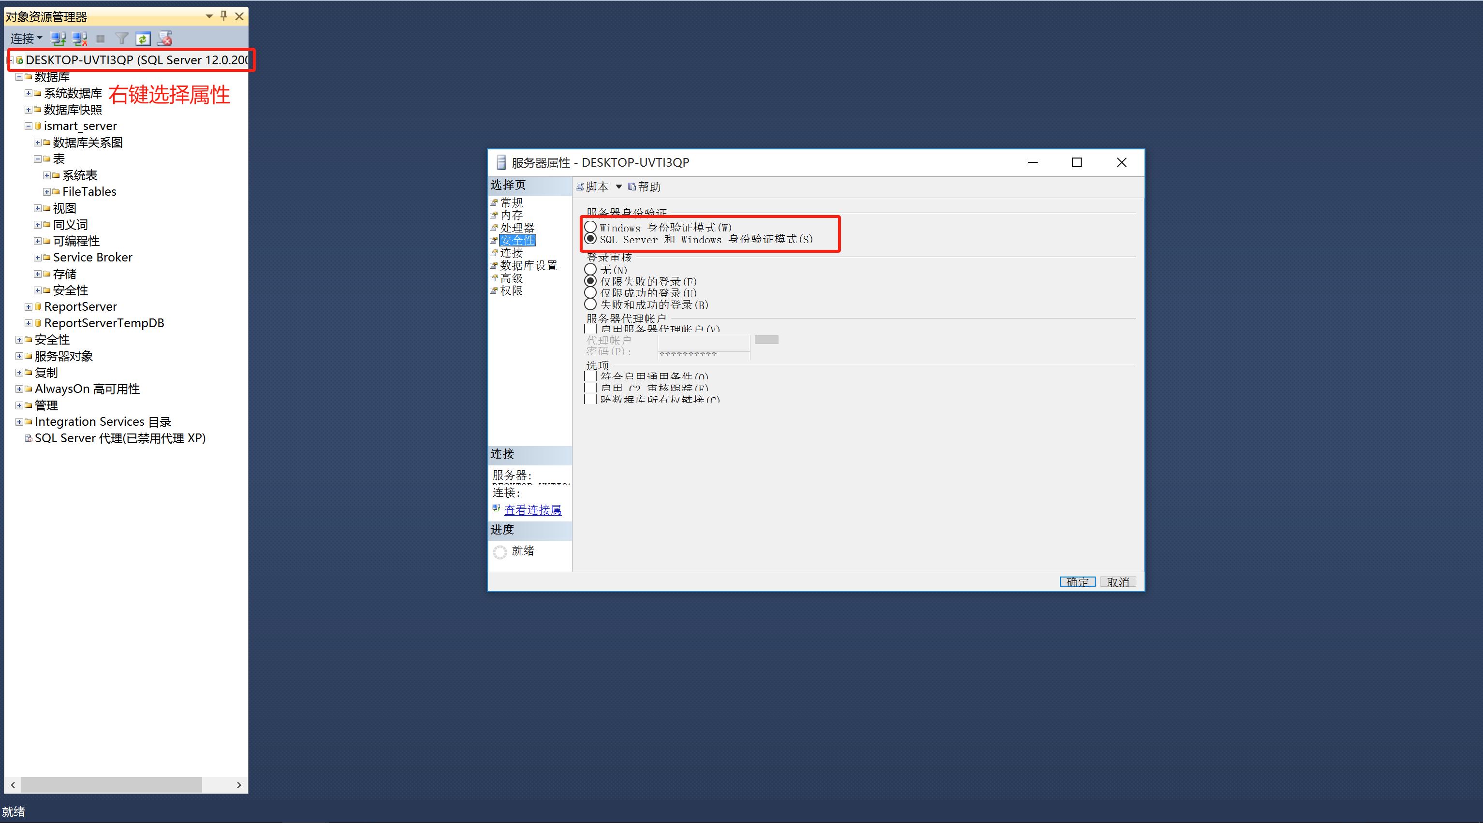This screenshot has width=1483, height=823.
Task: Collapse the 表 folder
Action: (x=37, y=159)
